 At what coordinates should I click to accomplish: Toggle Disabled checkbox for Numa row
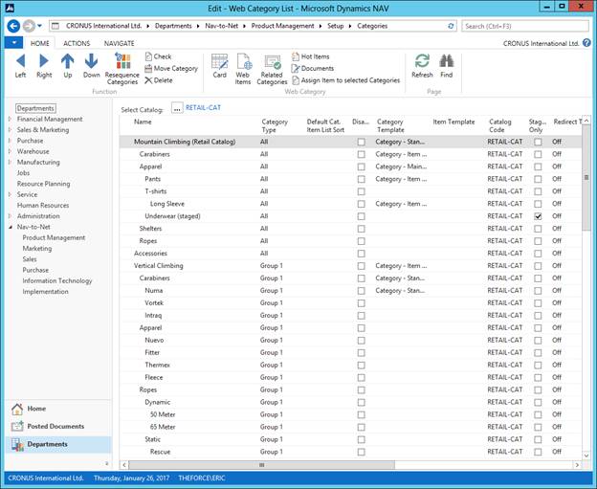coord(361,291)
